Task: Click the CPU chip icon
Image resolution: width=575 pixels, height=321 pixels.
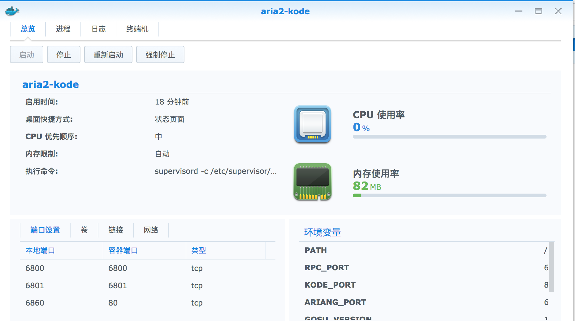Action: click(x=313, y=124)
